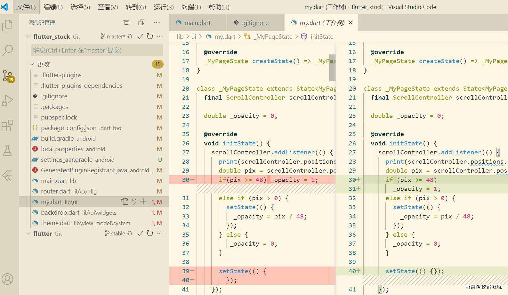This screenshot has width=508, height=295.
Task: Open the Search view in activity bar
Action: (x=7, y=50)
